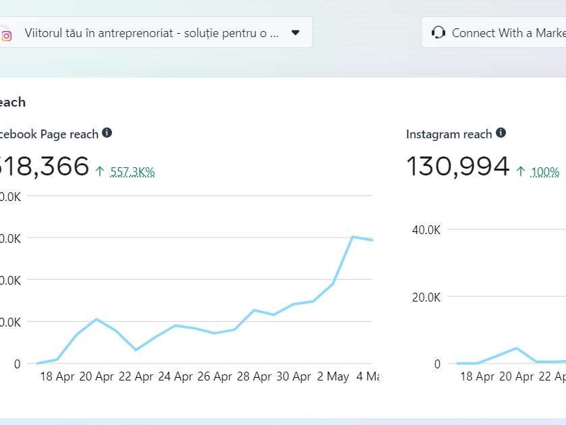Click the Instagram logo in the account selector
Viewport: 566px width, 425px height.
click(6, 36)
